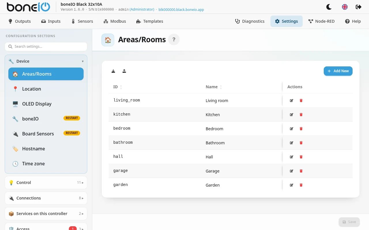The image size is (369, 230).
Task: Open help question mark beside Areas/Rooms title
Action: coord(174,40)
